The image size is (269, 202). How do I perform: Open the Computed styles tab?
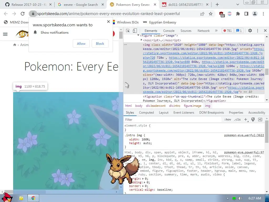(x=146, y=113)
